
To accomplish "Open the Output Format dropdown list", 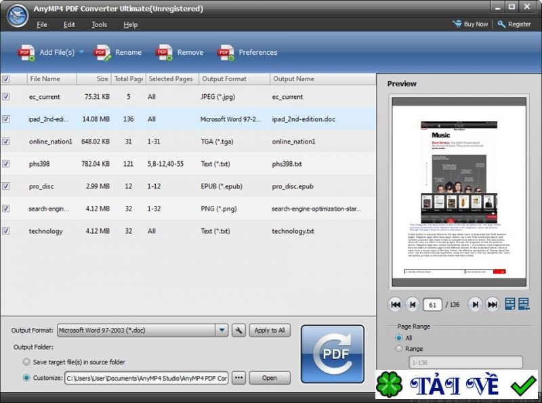I will 222,331.
